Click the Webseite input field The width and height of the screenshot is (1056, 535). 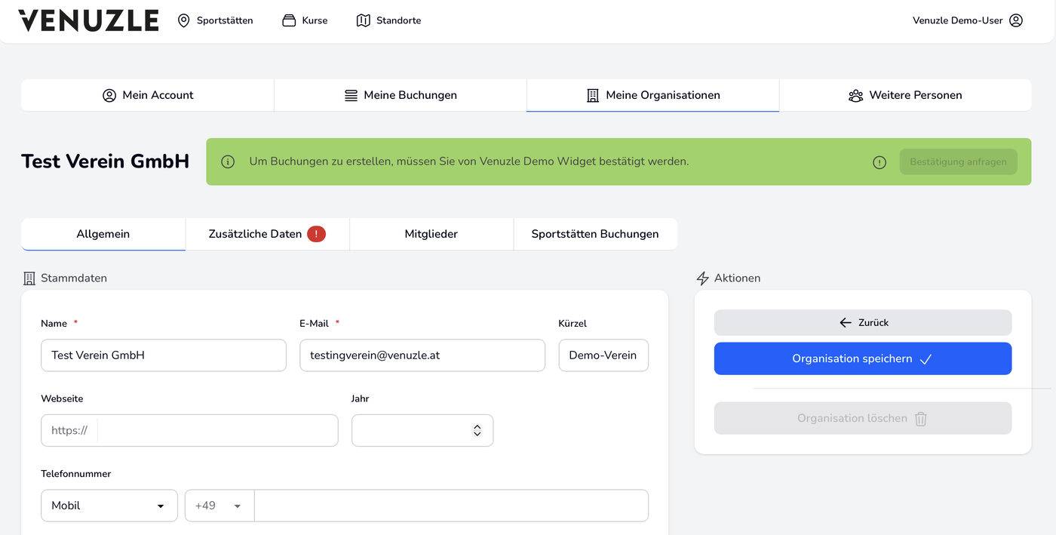[217, 430]
